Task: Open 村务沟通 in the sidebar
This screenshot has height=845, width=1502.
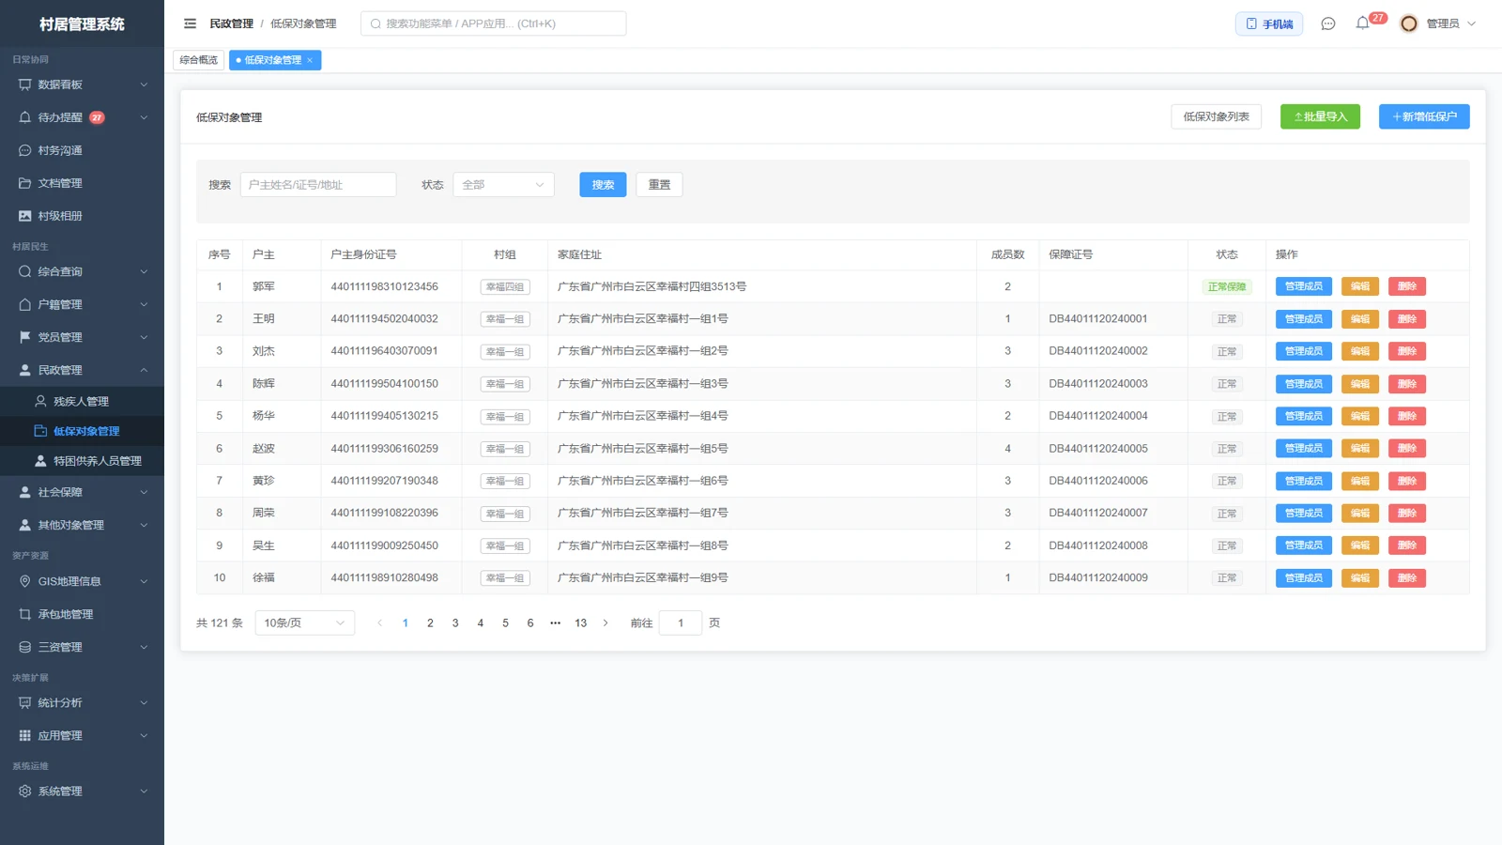Action: click(x=82, y=150)
